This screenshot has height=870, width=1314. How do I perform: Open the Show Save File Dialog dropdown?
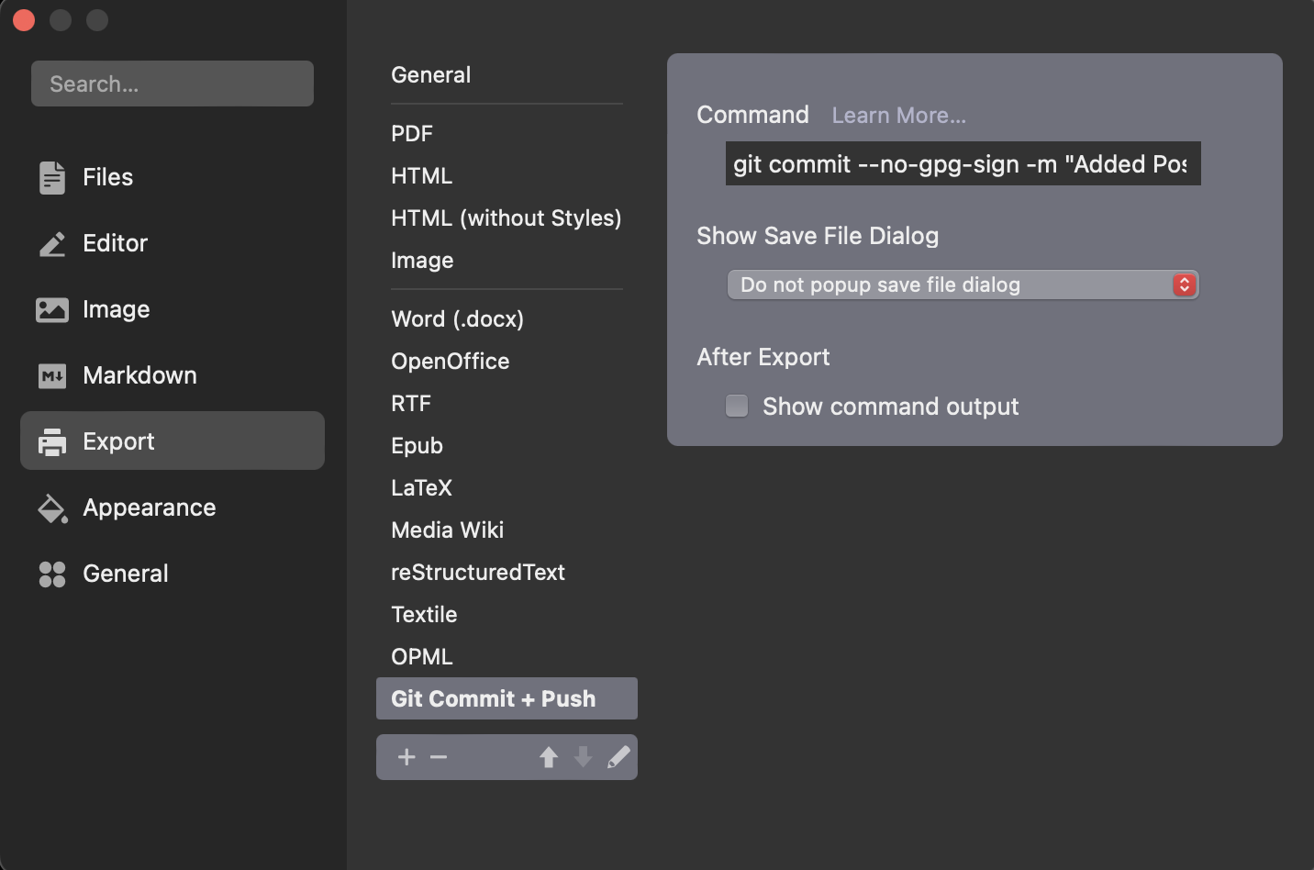click(963, 284)
